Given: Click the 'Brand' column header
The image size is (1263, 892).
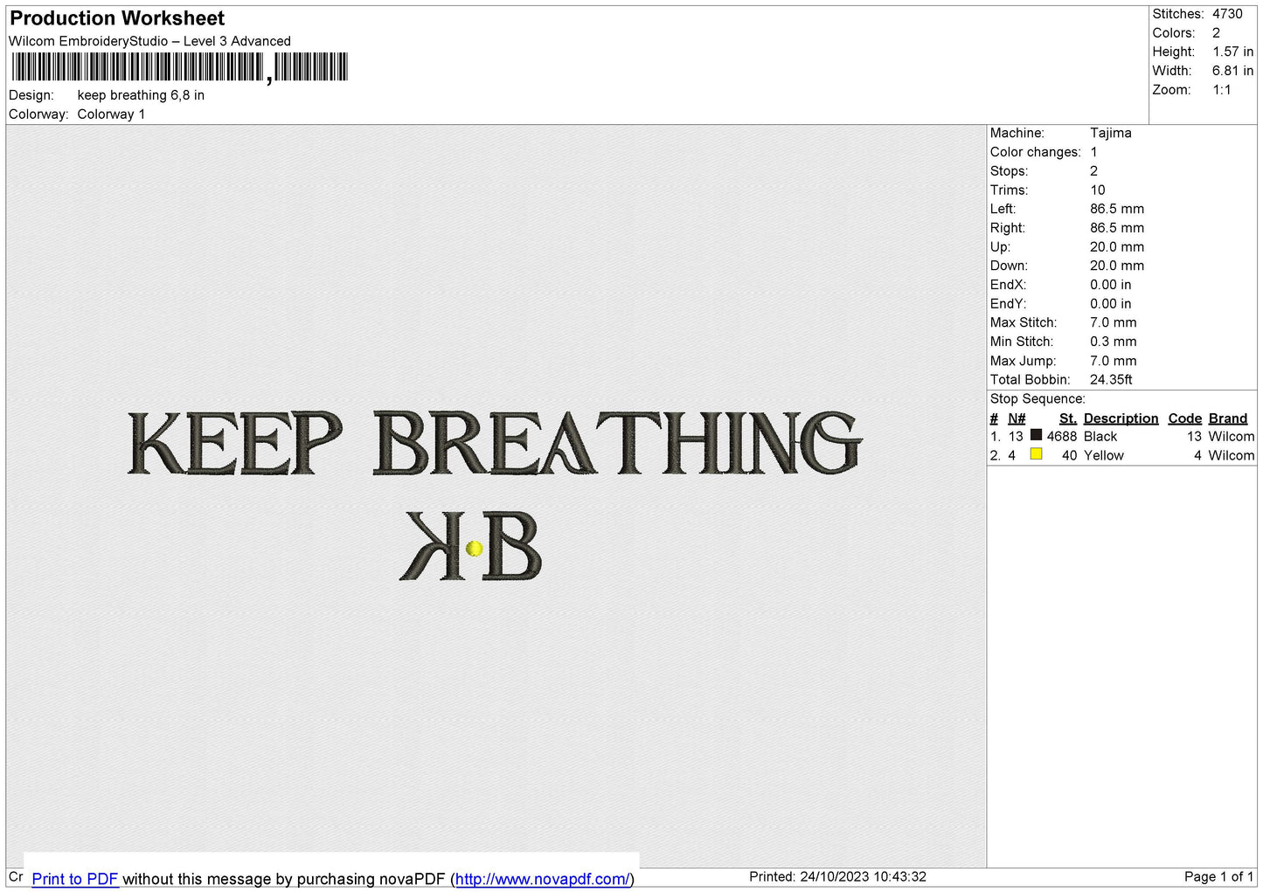Looking at the screenshot, I should 1227,418.
